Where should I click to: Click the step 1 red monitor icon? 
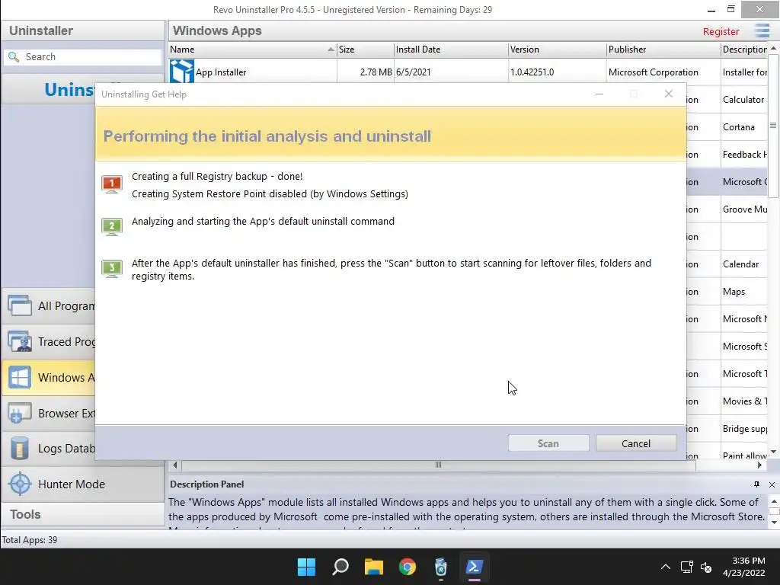coord(112,184)
